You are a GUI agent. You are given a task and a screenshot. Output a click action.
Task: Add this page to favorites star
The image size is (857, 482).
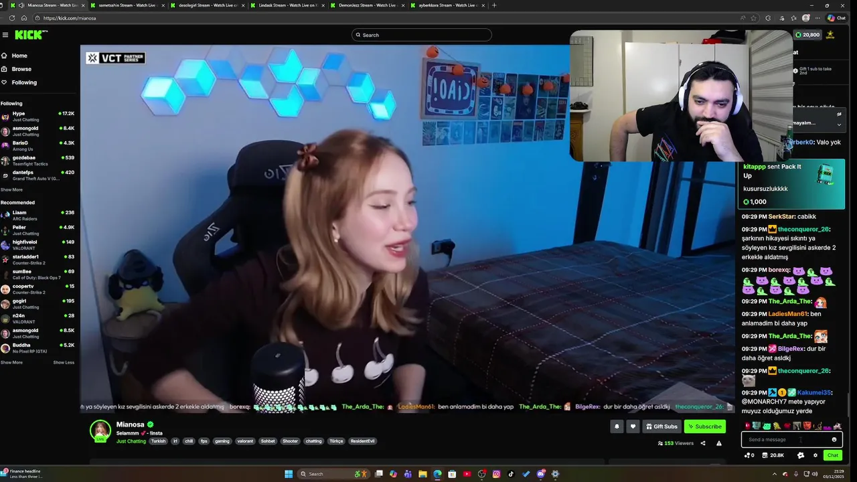pyautogui.click(x=754, y=18)
